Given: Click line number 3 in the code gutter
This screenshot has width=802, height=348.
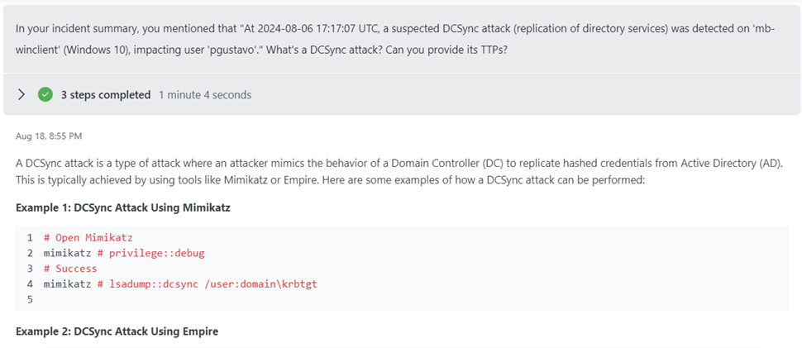Looking at the screenshot, I should pyautogui.click(x=30, y=269).
